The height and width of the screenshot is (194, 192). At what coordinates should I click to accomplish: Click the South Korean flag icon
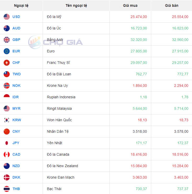[7, 120]
